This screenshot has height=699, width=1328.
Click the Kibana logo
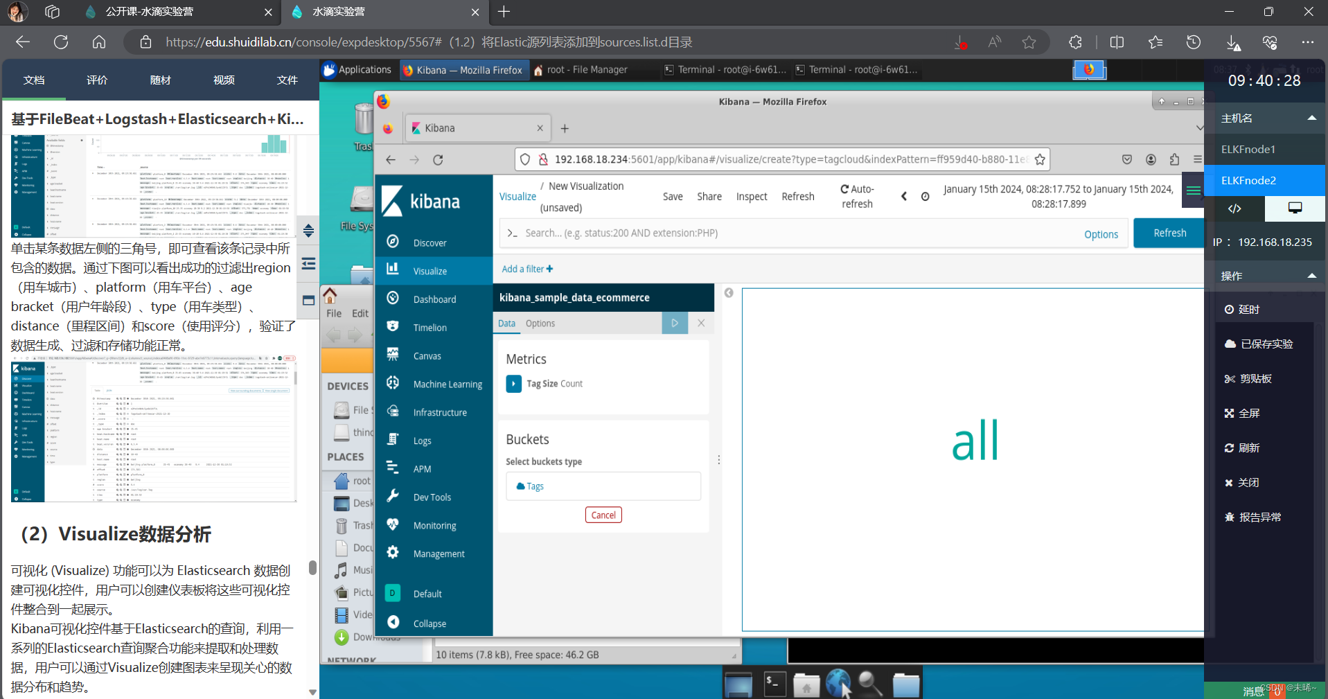(x=422, y=202)
